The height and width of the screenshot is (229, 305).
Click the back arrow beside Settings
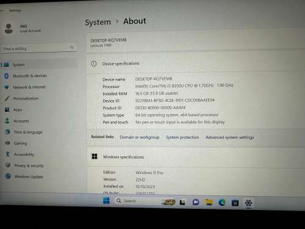2,10
